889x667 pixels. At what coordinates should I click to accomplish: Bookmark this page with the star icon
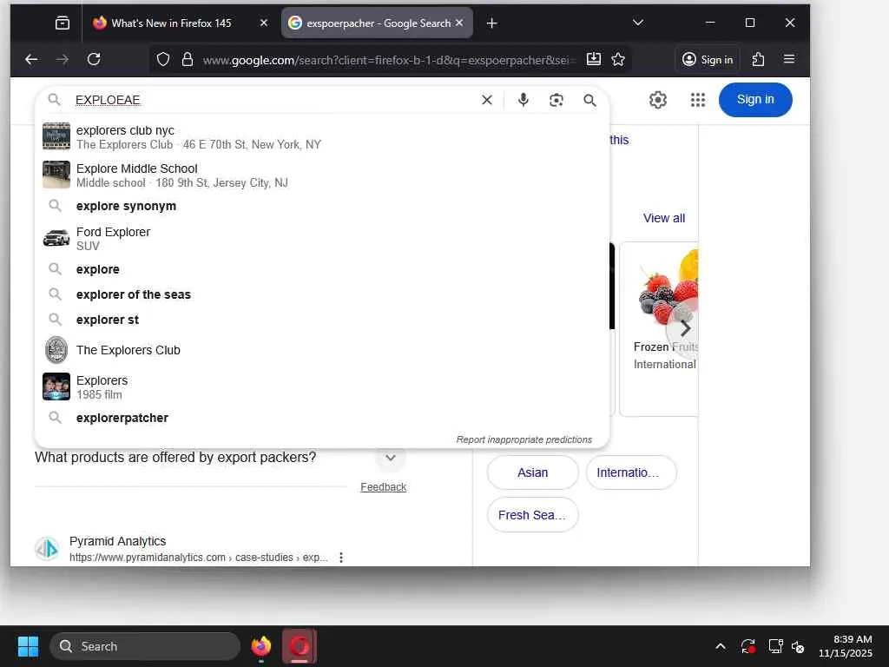[x=618, y=60]
